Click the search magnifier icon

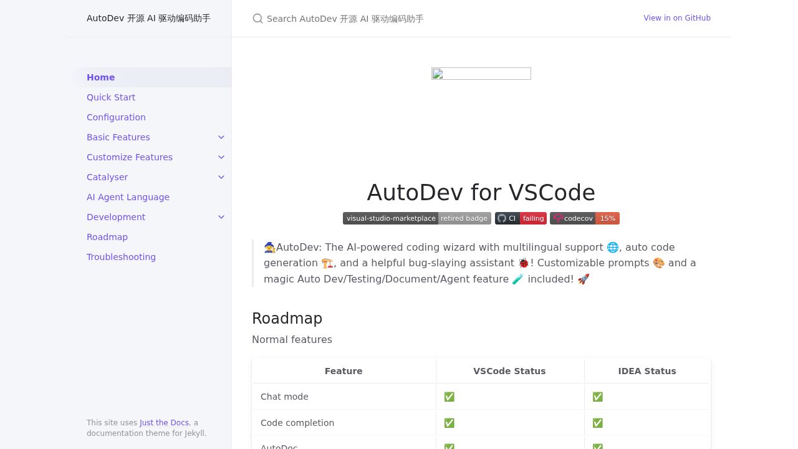(257, 19)
